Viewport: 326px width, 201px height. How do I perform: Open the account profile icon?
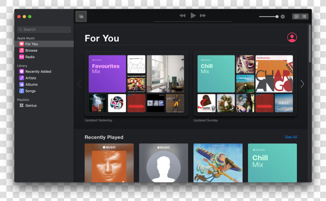click(x=292, y=37)
